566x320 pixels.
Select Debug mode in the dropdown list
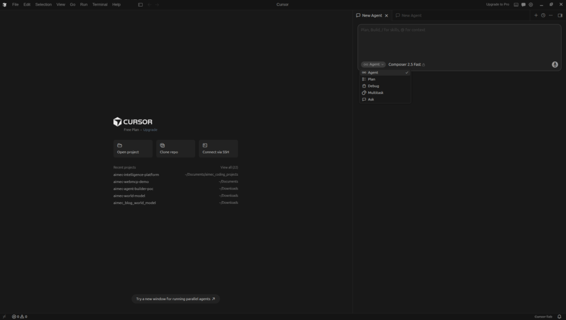tap(385, 86)
